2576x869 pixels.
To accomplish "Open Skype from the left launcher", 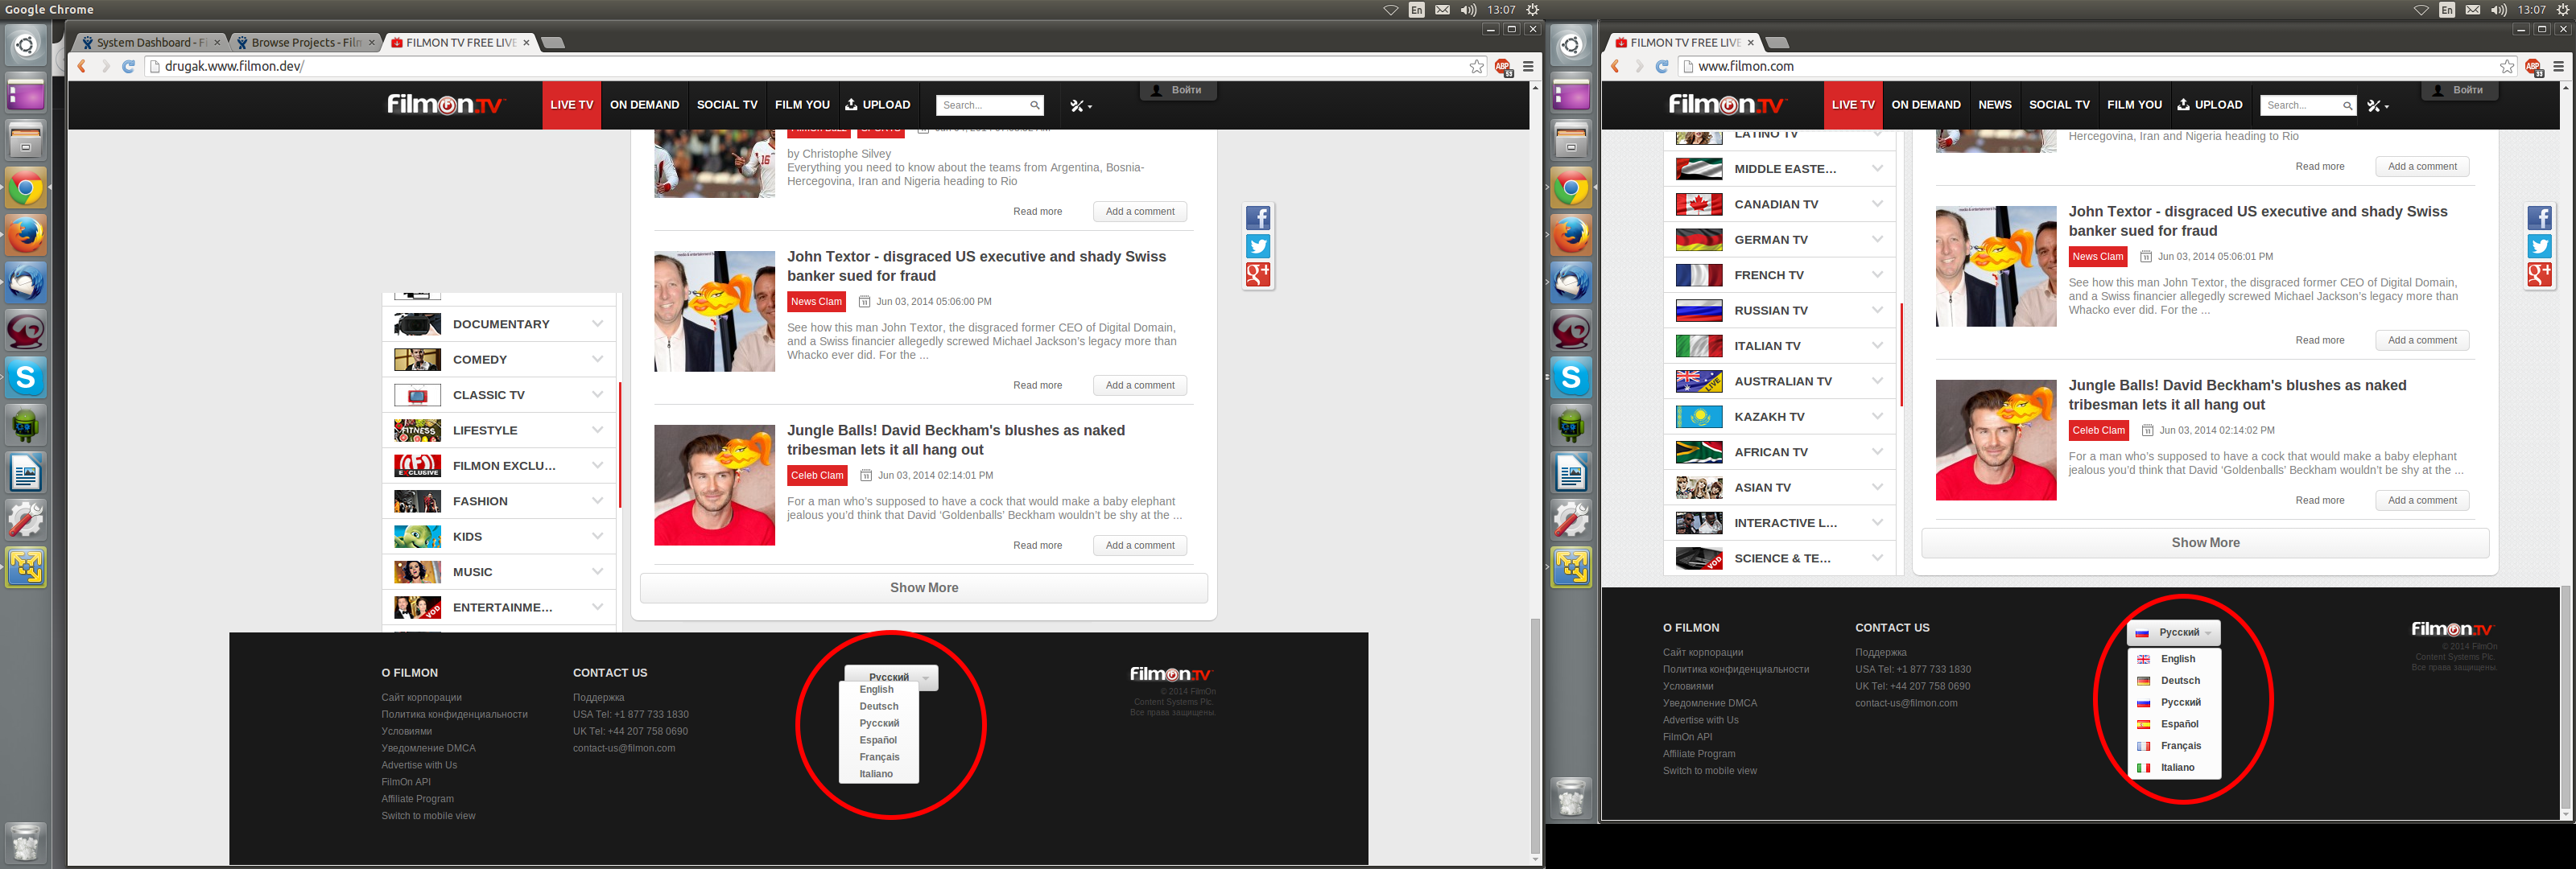I will point(26,378).
